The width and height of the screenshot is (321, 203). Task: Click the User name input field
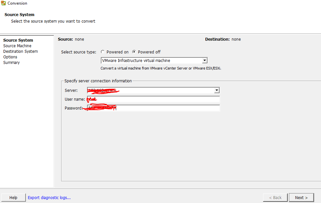click(x=153, y=99)
